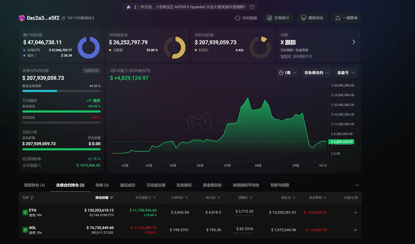
Task: Open 交易统计 trade statistics
Action: 278,18
